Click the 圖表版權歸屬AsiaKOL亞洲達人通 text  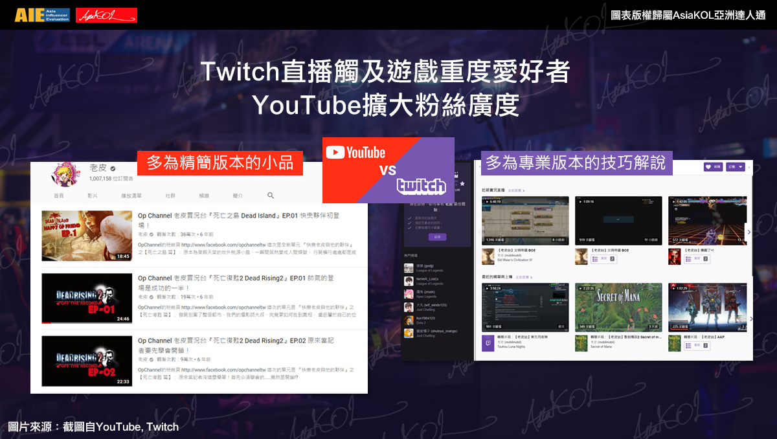(688, 14)
